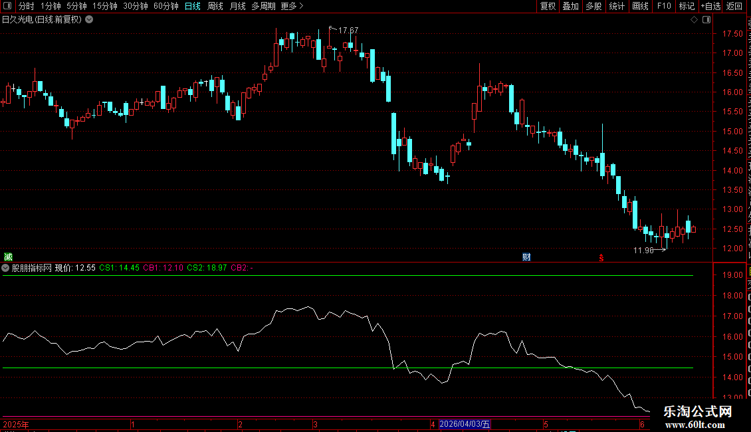The height and width of the screenshot is (432, 751).
Task: Toggle the left panel layout icon
Action: click(7, 6)
